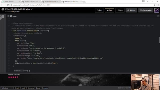Close the Leaflet Learning tab
160x90 pixels.
20,2
